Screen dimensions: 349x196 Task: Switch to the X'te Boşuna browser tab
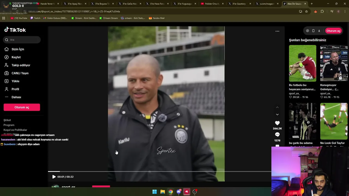(102, 4)
